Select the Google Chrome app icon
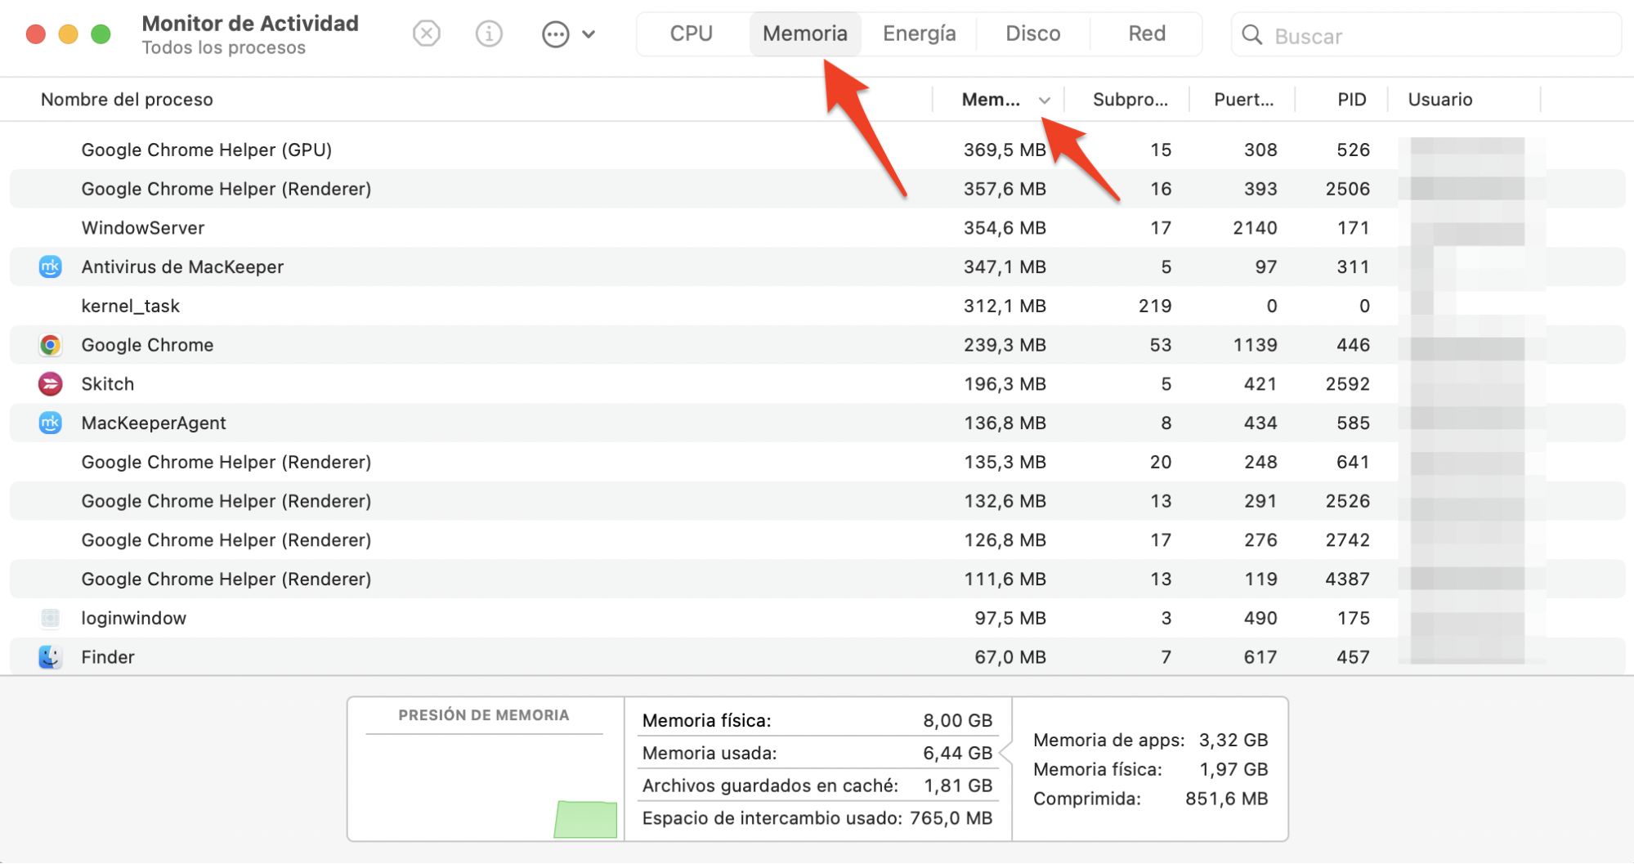The width and height of the screenshot is (1634, 864). [x=50, y=344]
